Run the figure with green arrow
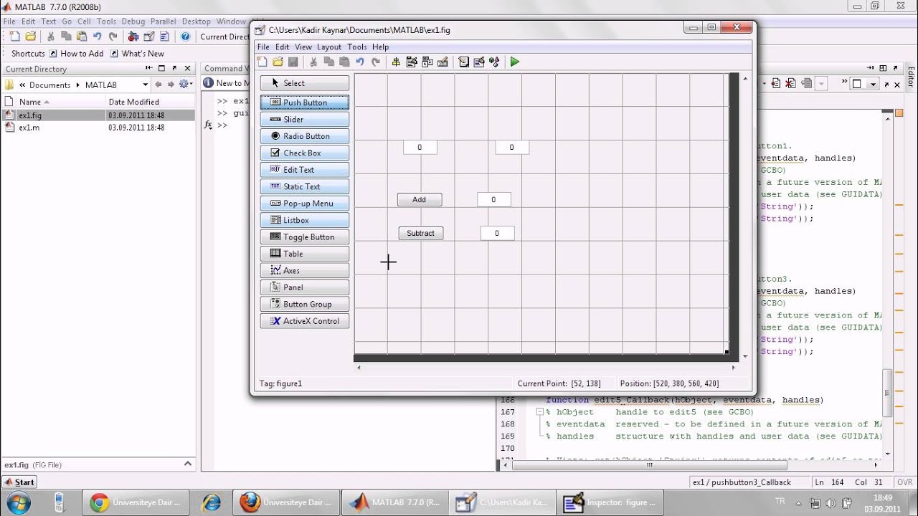The height and width of the screenshot is (516, 918). pyautogui.click(x=515, y=62)
